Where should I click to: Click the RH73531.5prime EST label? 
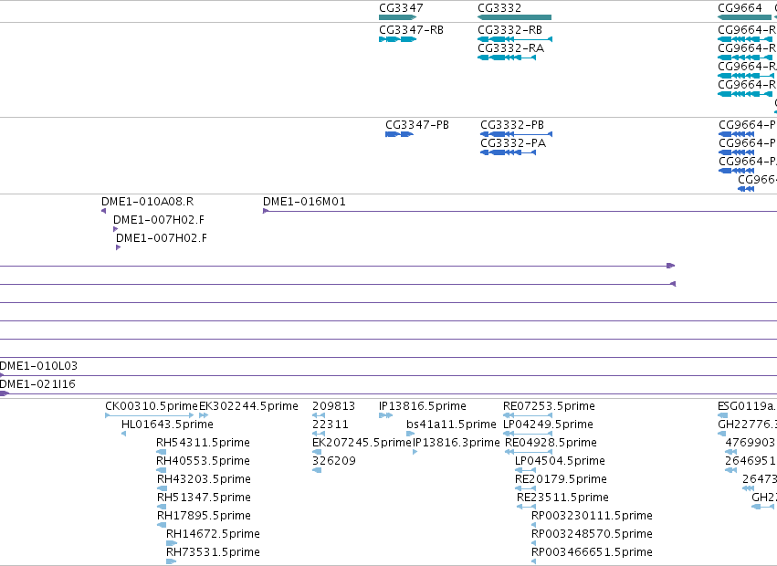click(213, 552)
